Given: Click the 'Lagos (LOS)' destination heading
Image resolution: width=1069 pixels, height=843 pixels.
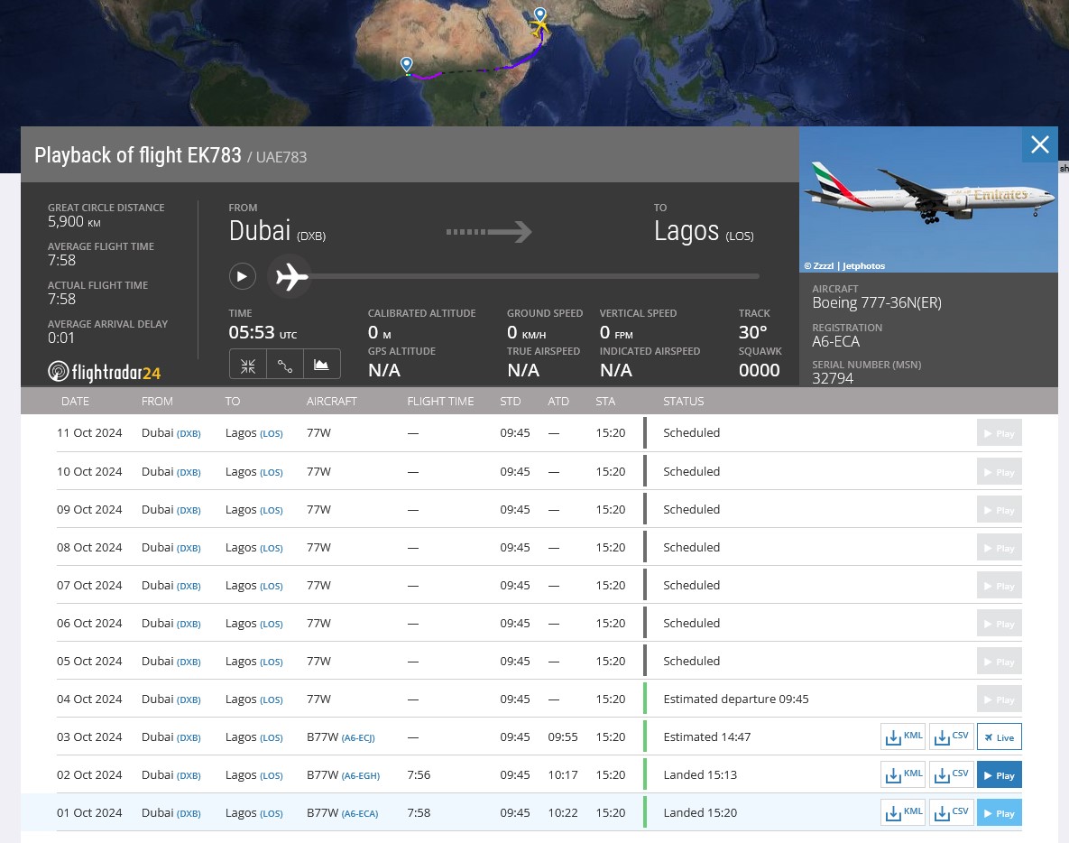Looking at the screenshot, I should point(704,231).
